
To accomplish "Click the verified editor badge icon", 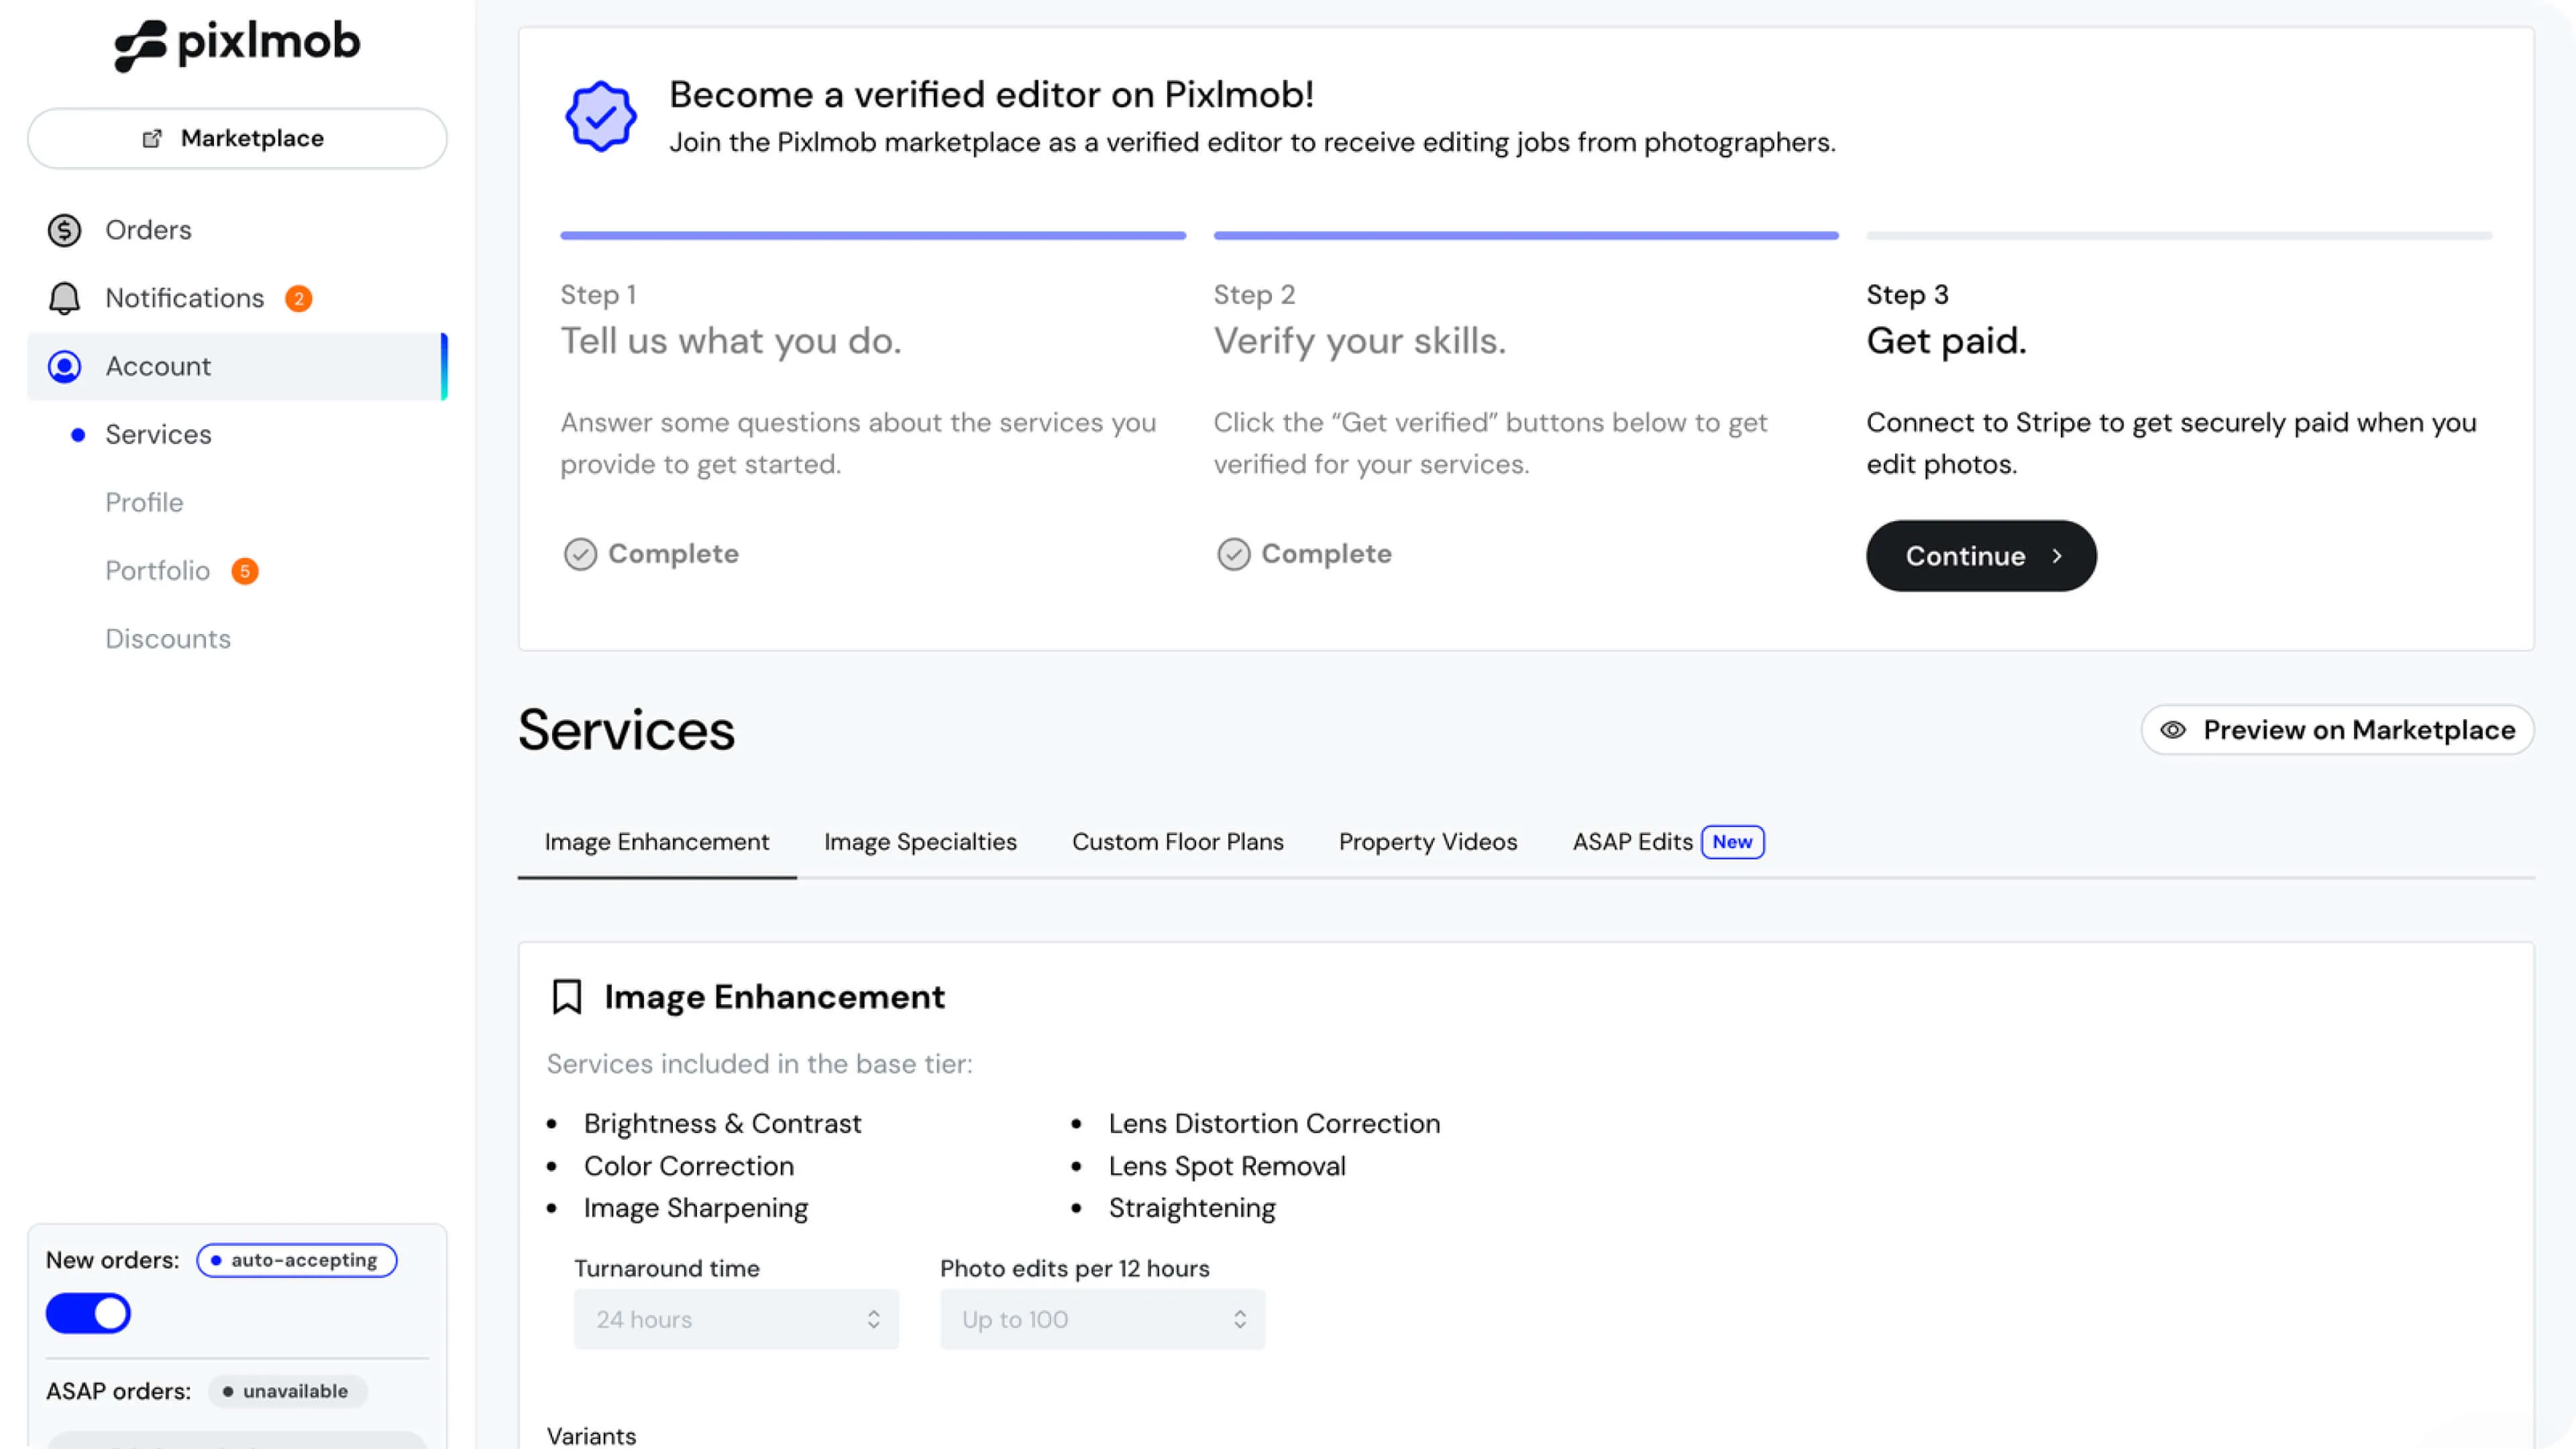I will (x=600, y=117).
